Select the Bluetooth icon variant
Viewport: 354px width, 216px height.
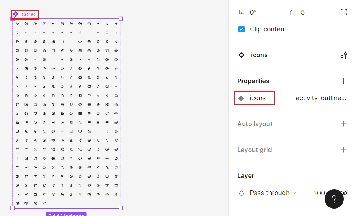tap(116, 42)
